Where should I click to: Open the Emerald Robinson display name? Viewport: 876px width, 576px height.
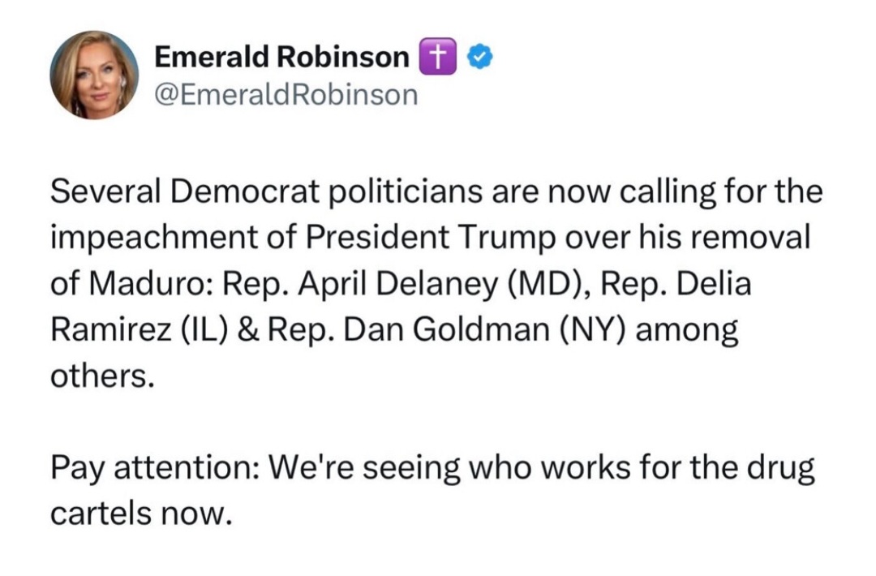coord(281,57)
